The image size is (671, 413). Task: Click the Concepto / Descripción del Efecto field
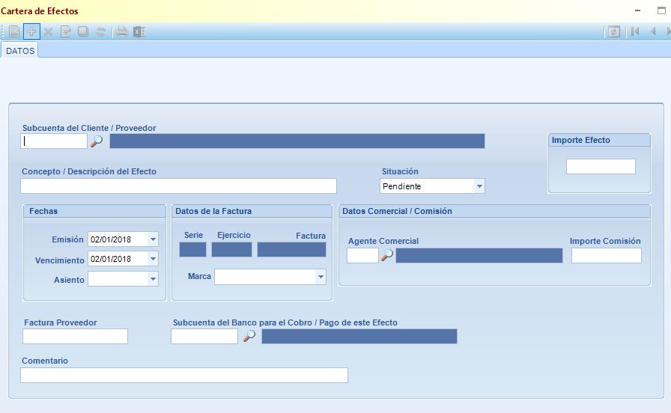click(178, 186)
